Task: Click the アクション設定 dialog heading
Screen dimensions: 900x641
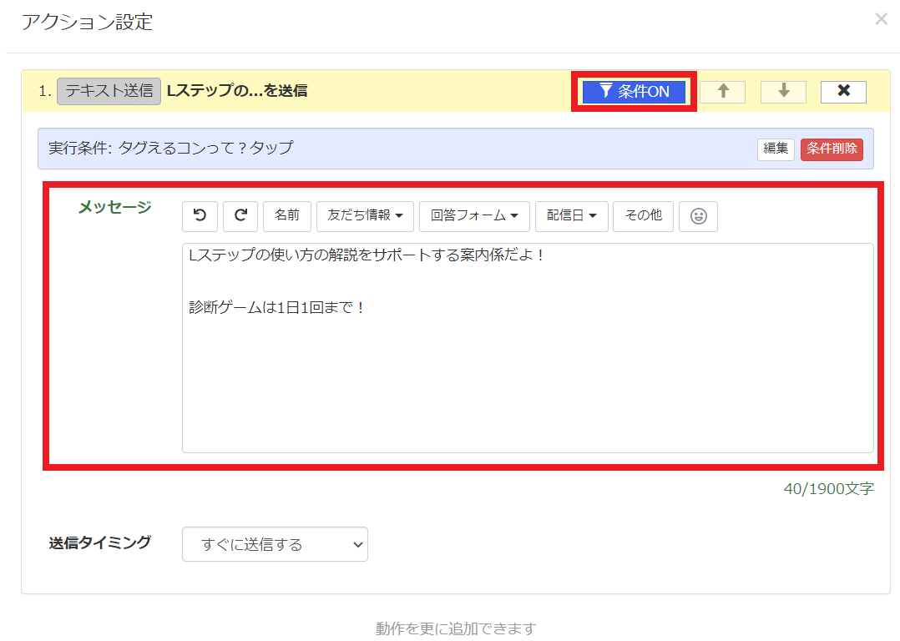Action: click(87, 23)
